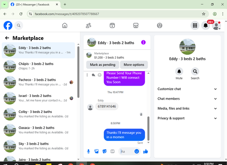Open the Video/Watch icon
This screenshot has width=227, height=165.
[x=112, y=25]
